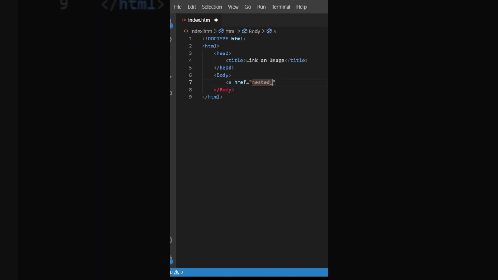Click the html breadcrumb segment

click(230, 31)
